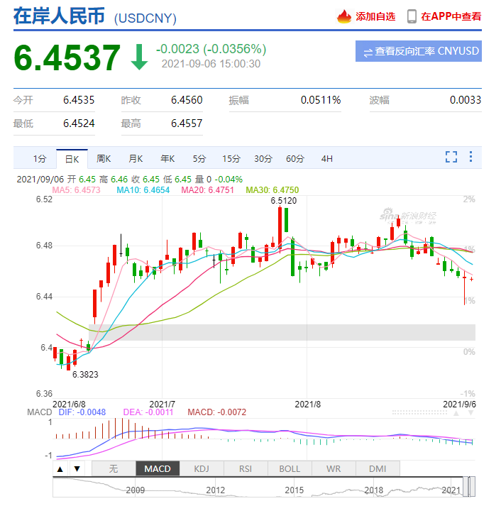
Task: Click the 在APP中查看 link
Action: pos(451,16)
